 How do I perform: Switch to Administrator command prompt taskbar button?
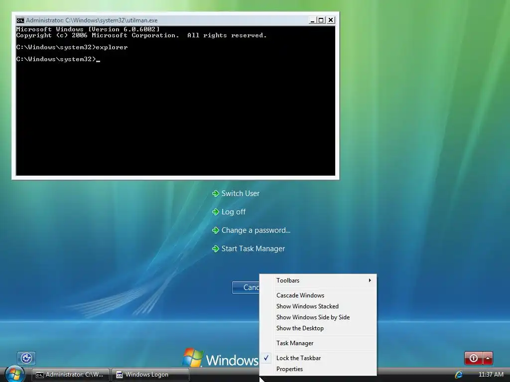pyautogui.click(x=70, y=375)
